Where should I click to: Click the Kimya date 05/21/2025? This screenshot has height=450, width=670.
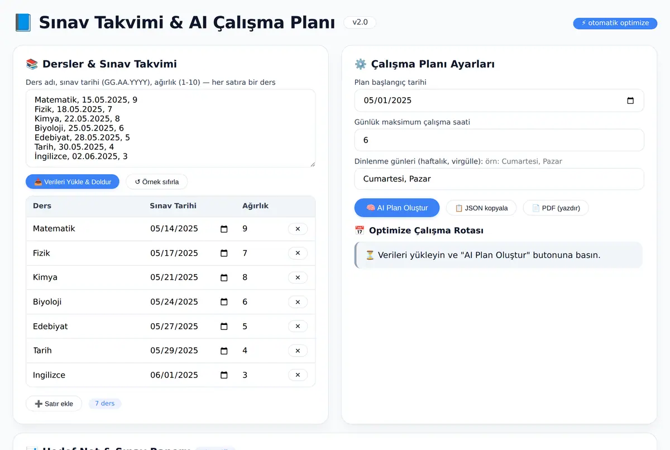click(x=174, y=277)
